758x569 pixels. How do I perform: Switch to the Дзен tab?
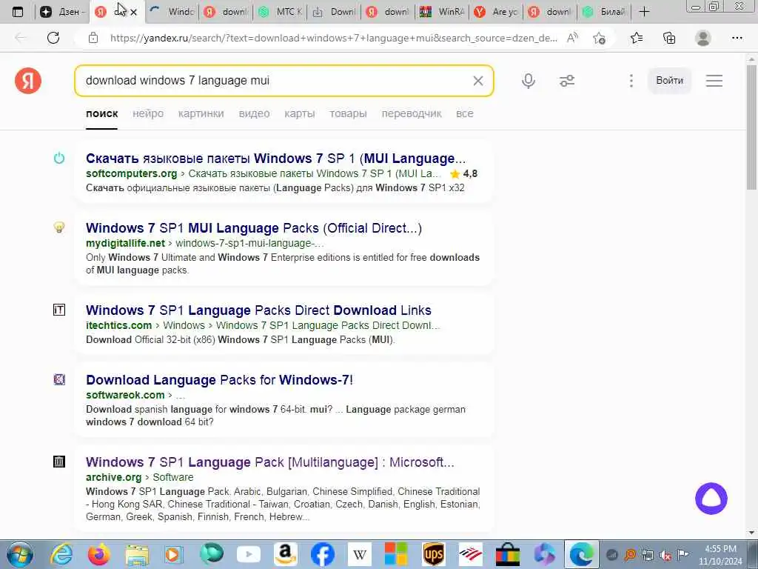[x=62, y=12]
